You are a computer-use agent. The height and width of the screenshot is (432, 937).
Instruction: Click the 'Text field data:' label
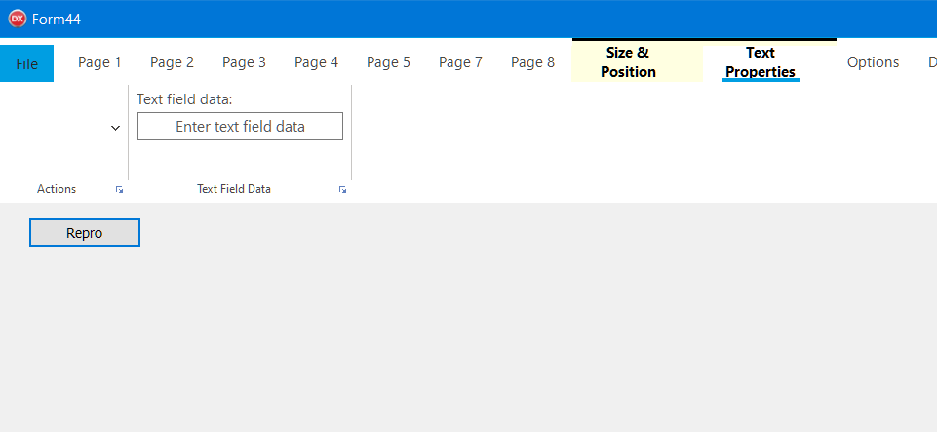(184, 99)
